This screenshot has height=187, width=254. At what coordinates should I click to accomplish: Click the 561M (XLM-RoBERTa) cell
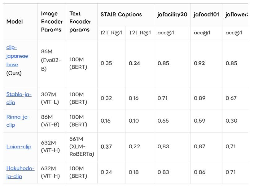pos(81,146)
